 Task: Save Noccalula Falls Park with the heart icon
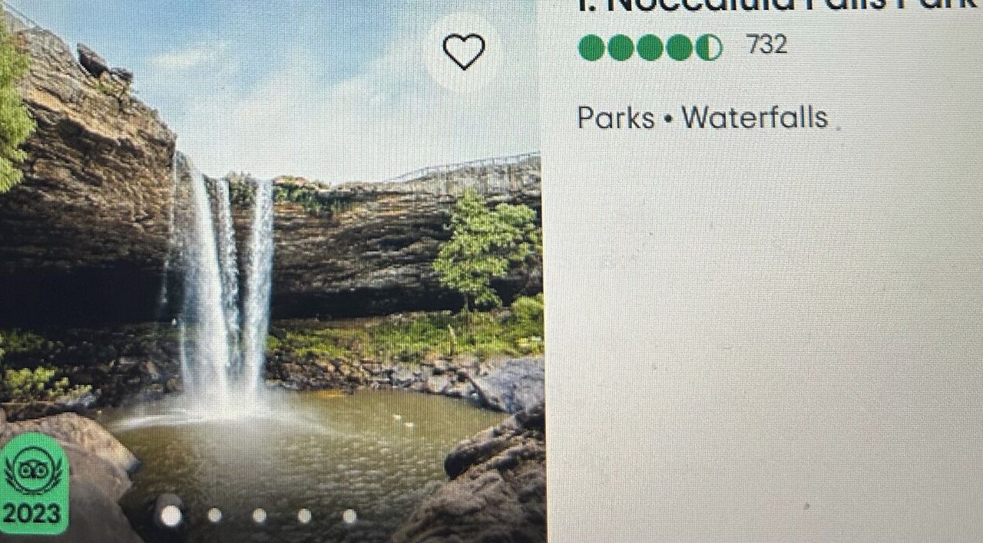464,51
